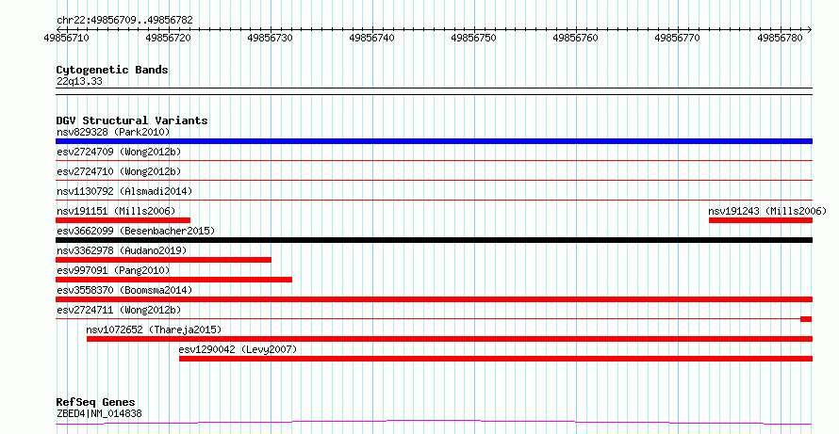The height and width of the screenshot is (434, 839).
Task: Click the red esv1290042 variant bar
Action: pyautogui.click(x=496, y=359)
